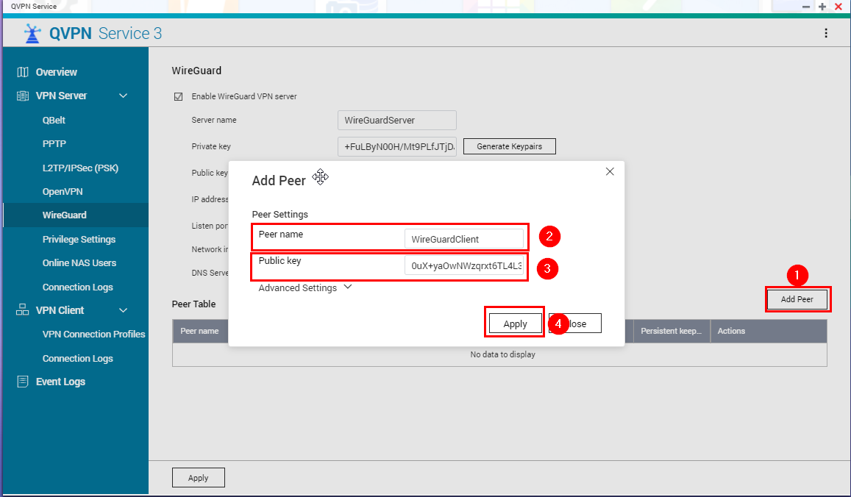Click Apply in the Add Peer dialog
Screen dimensions: 851x497
point(515,324)
